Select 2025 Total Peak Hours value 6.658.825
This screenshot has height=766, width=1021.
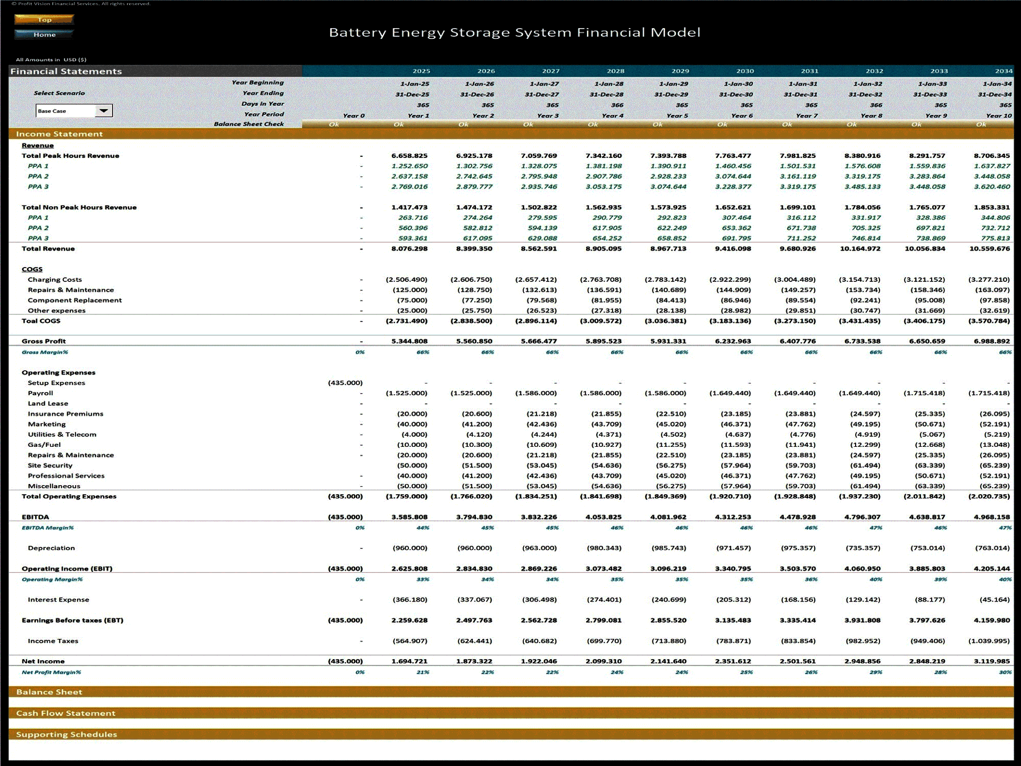click(409, 156)
